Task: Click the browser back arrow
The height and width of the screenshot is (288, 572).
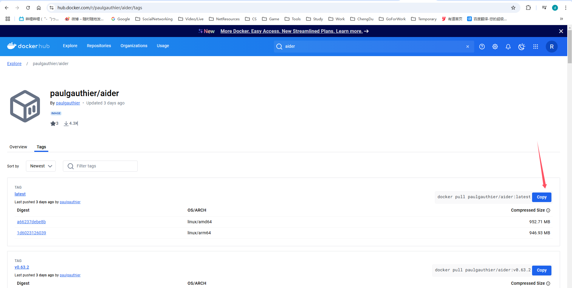Action: (7, 8)
